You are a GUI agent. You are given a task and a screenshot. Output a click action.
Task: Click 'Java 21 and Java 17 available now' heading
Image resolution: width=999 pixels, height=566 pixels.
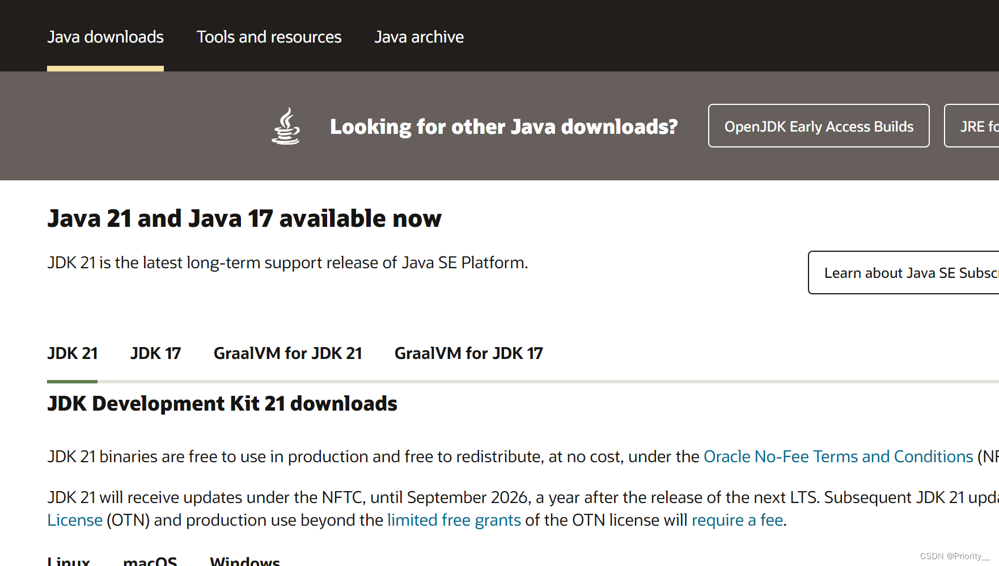(x=244, y=218)
